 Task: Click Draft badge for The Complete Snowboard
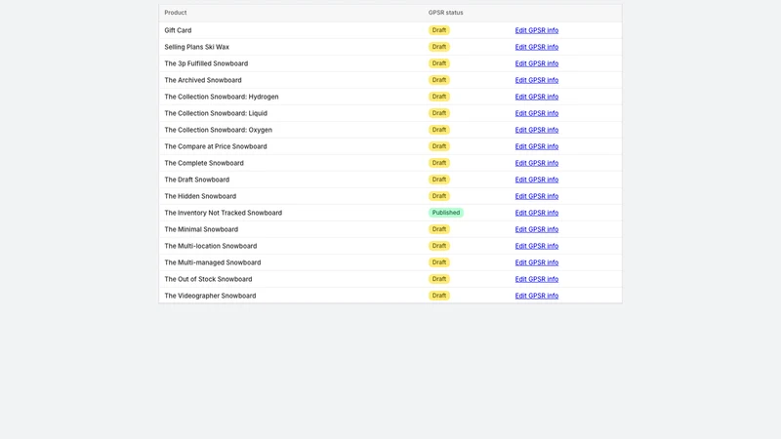pyautogui.click(x=438, y=163)
